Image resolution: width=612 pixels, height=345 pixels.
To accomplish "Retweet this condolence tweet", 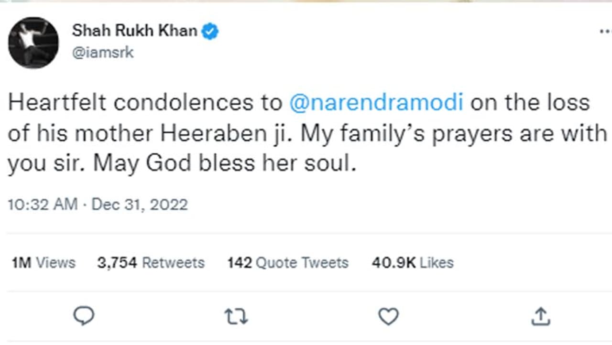I will [x=236, y=316].
